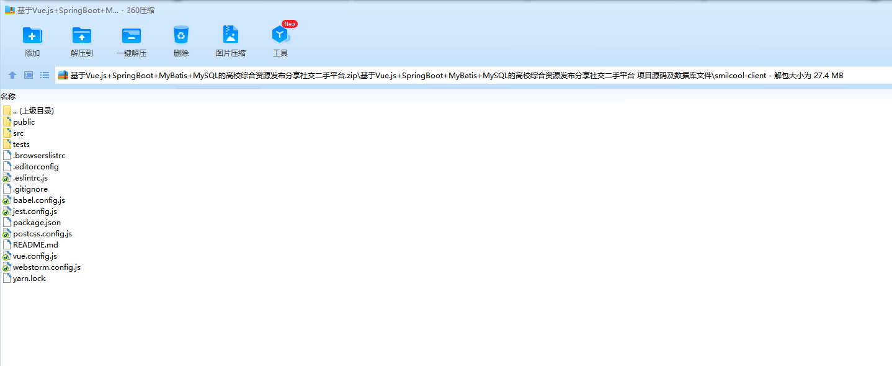892x366 pixels.
Task: Click the 添加 (Add) toolbar icon
Action: pyautogui.click(x=32, y=35)
